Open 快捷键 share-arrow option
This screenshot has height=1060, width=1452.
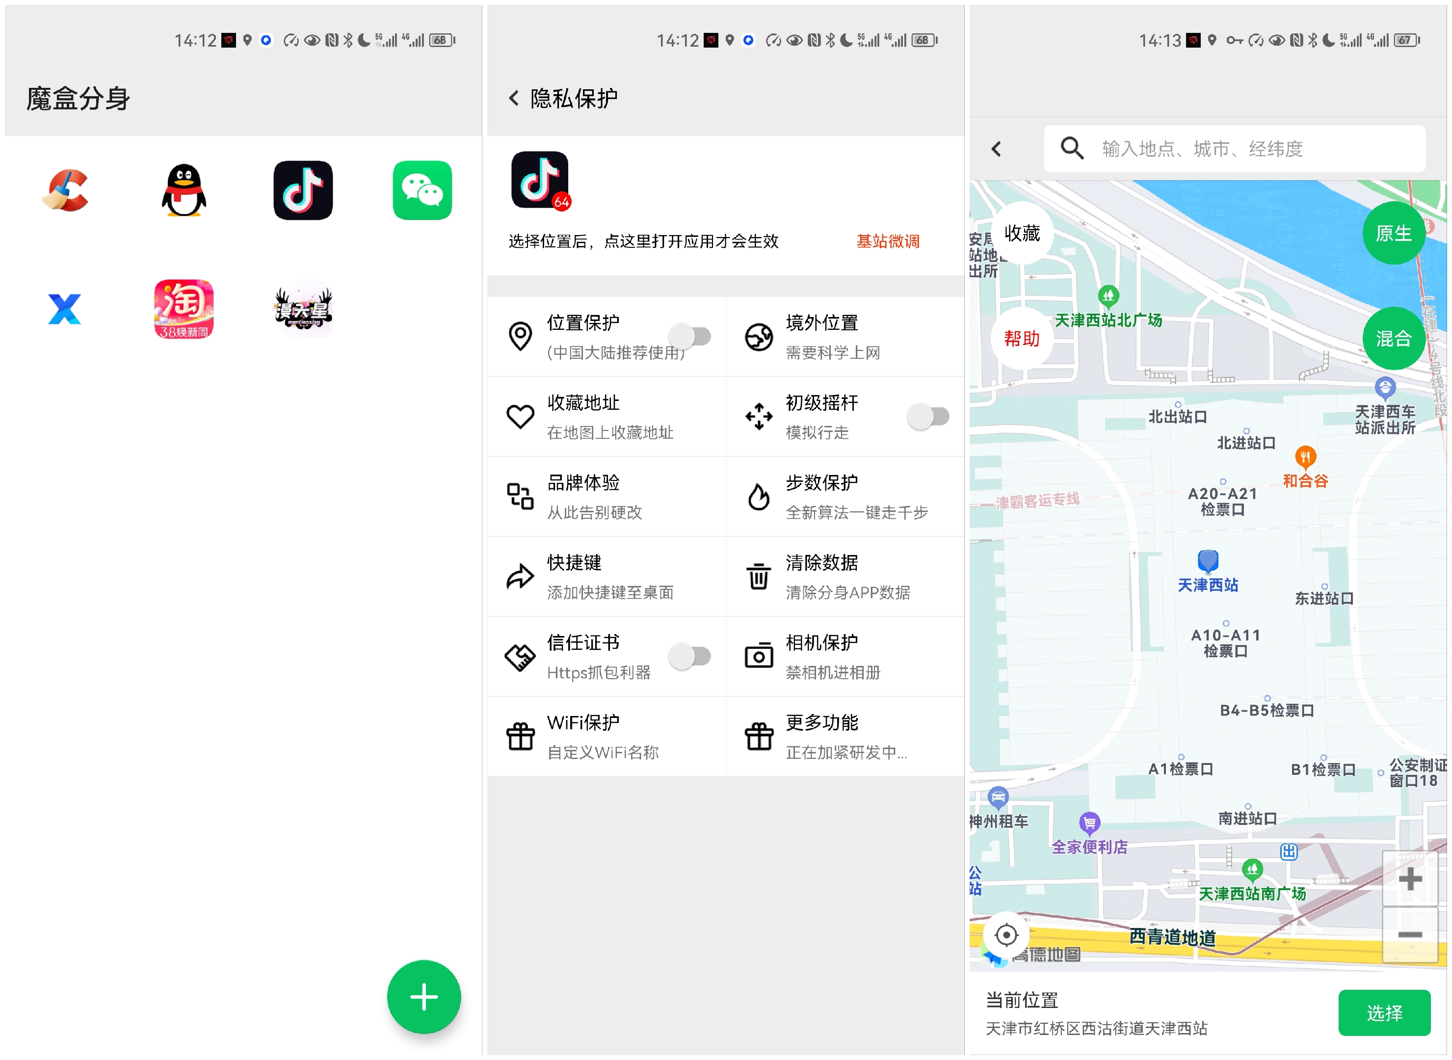tap(607, 576)
